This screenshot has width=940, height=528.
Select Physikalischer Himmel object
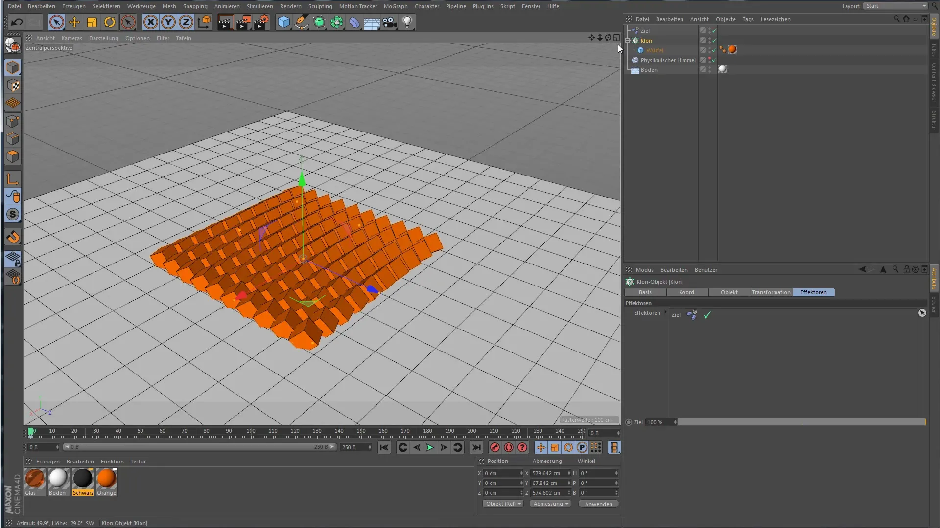point(668,60)
